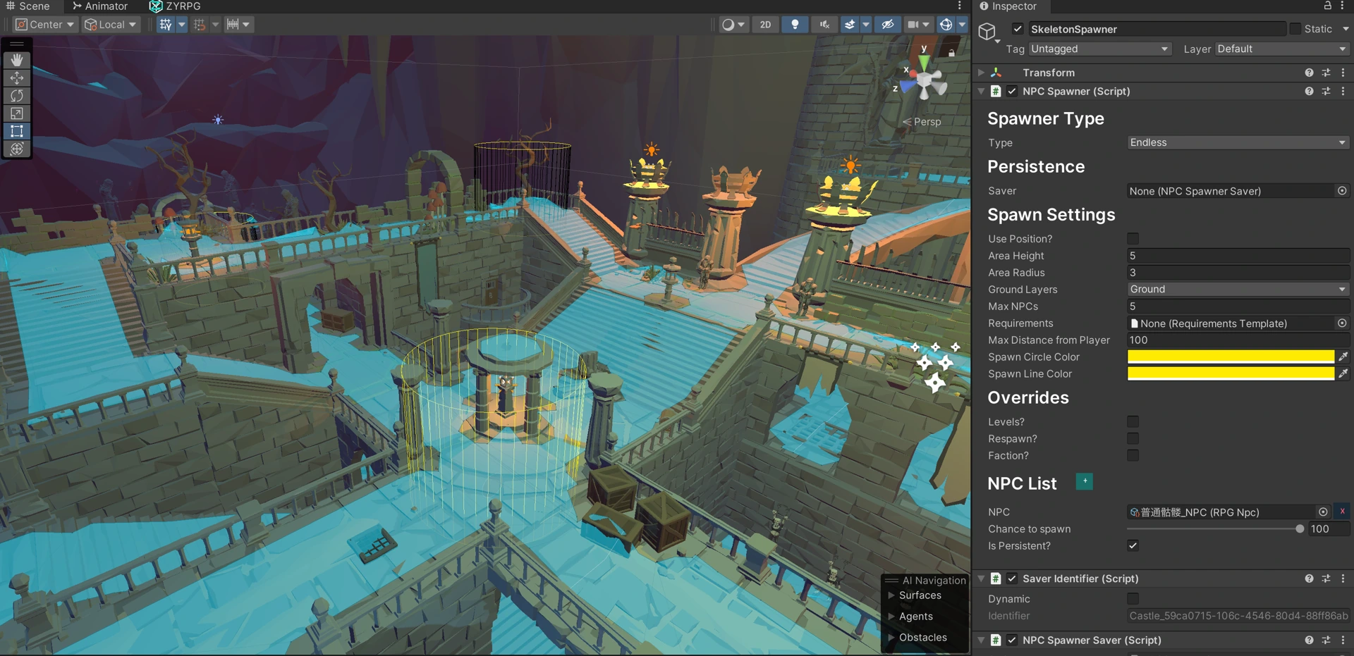Expand the Transform component

tap(981, 73)
